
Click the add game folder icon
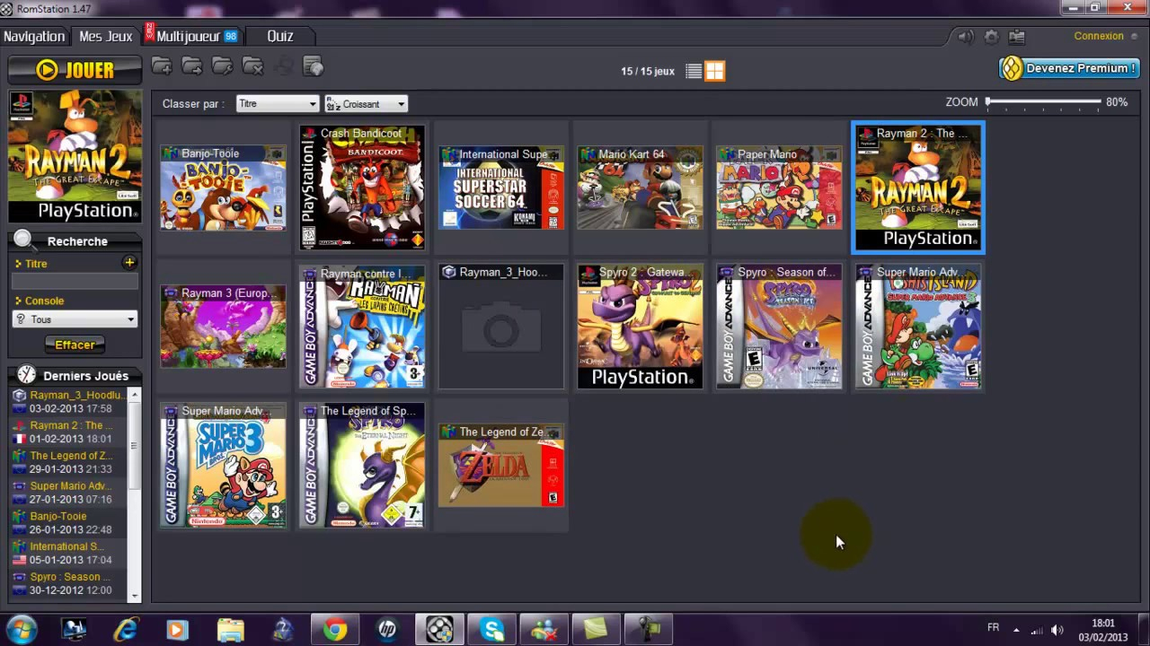[x=162, y=66]
